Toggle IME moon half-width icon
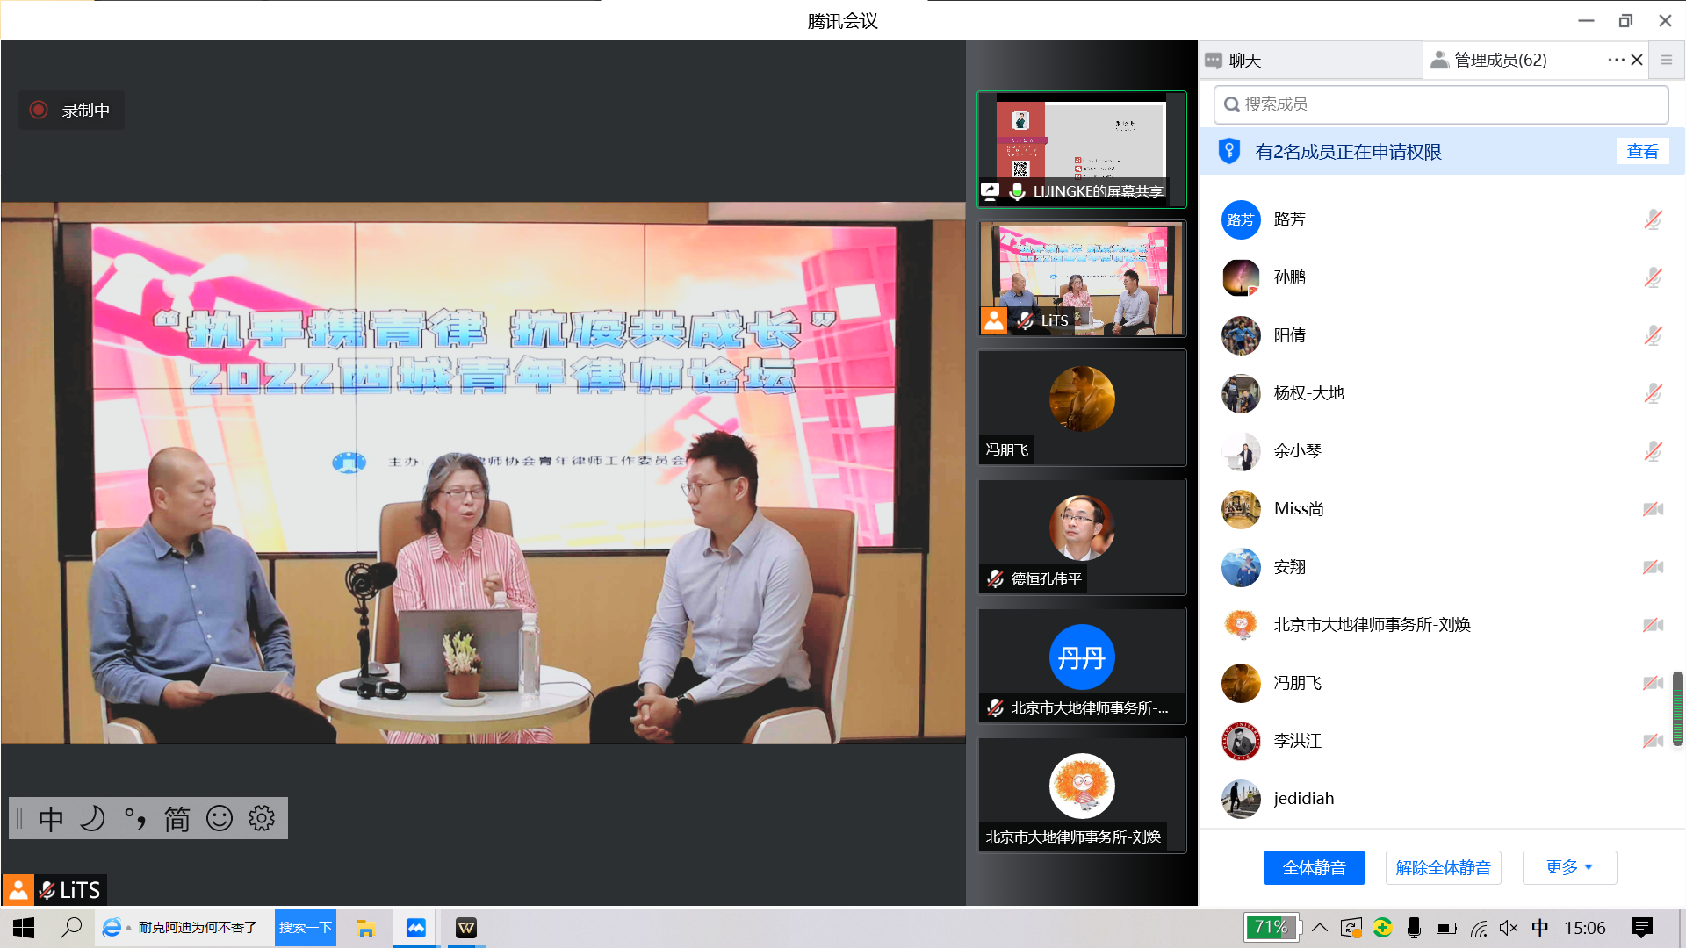 pyautogui.click(x=92, y=818)
